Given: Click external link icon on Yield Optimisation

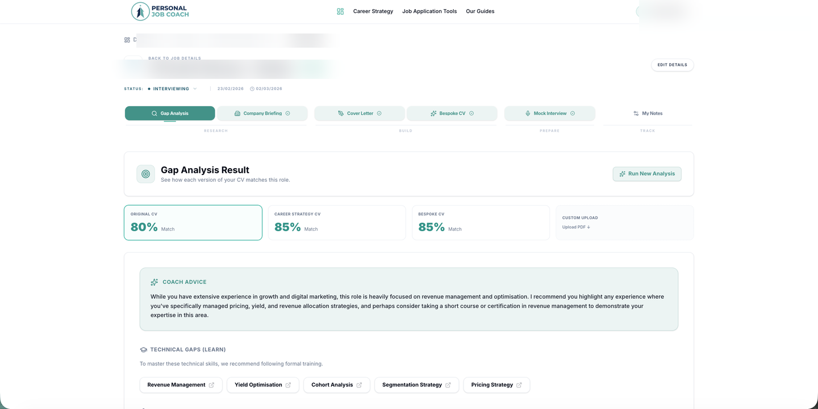Looking at the screenshot, I should [x=288, y=385].
